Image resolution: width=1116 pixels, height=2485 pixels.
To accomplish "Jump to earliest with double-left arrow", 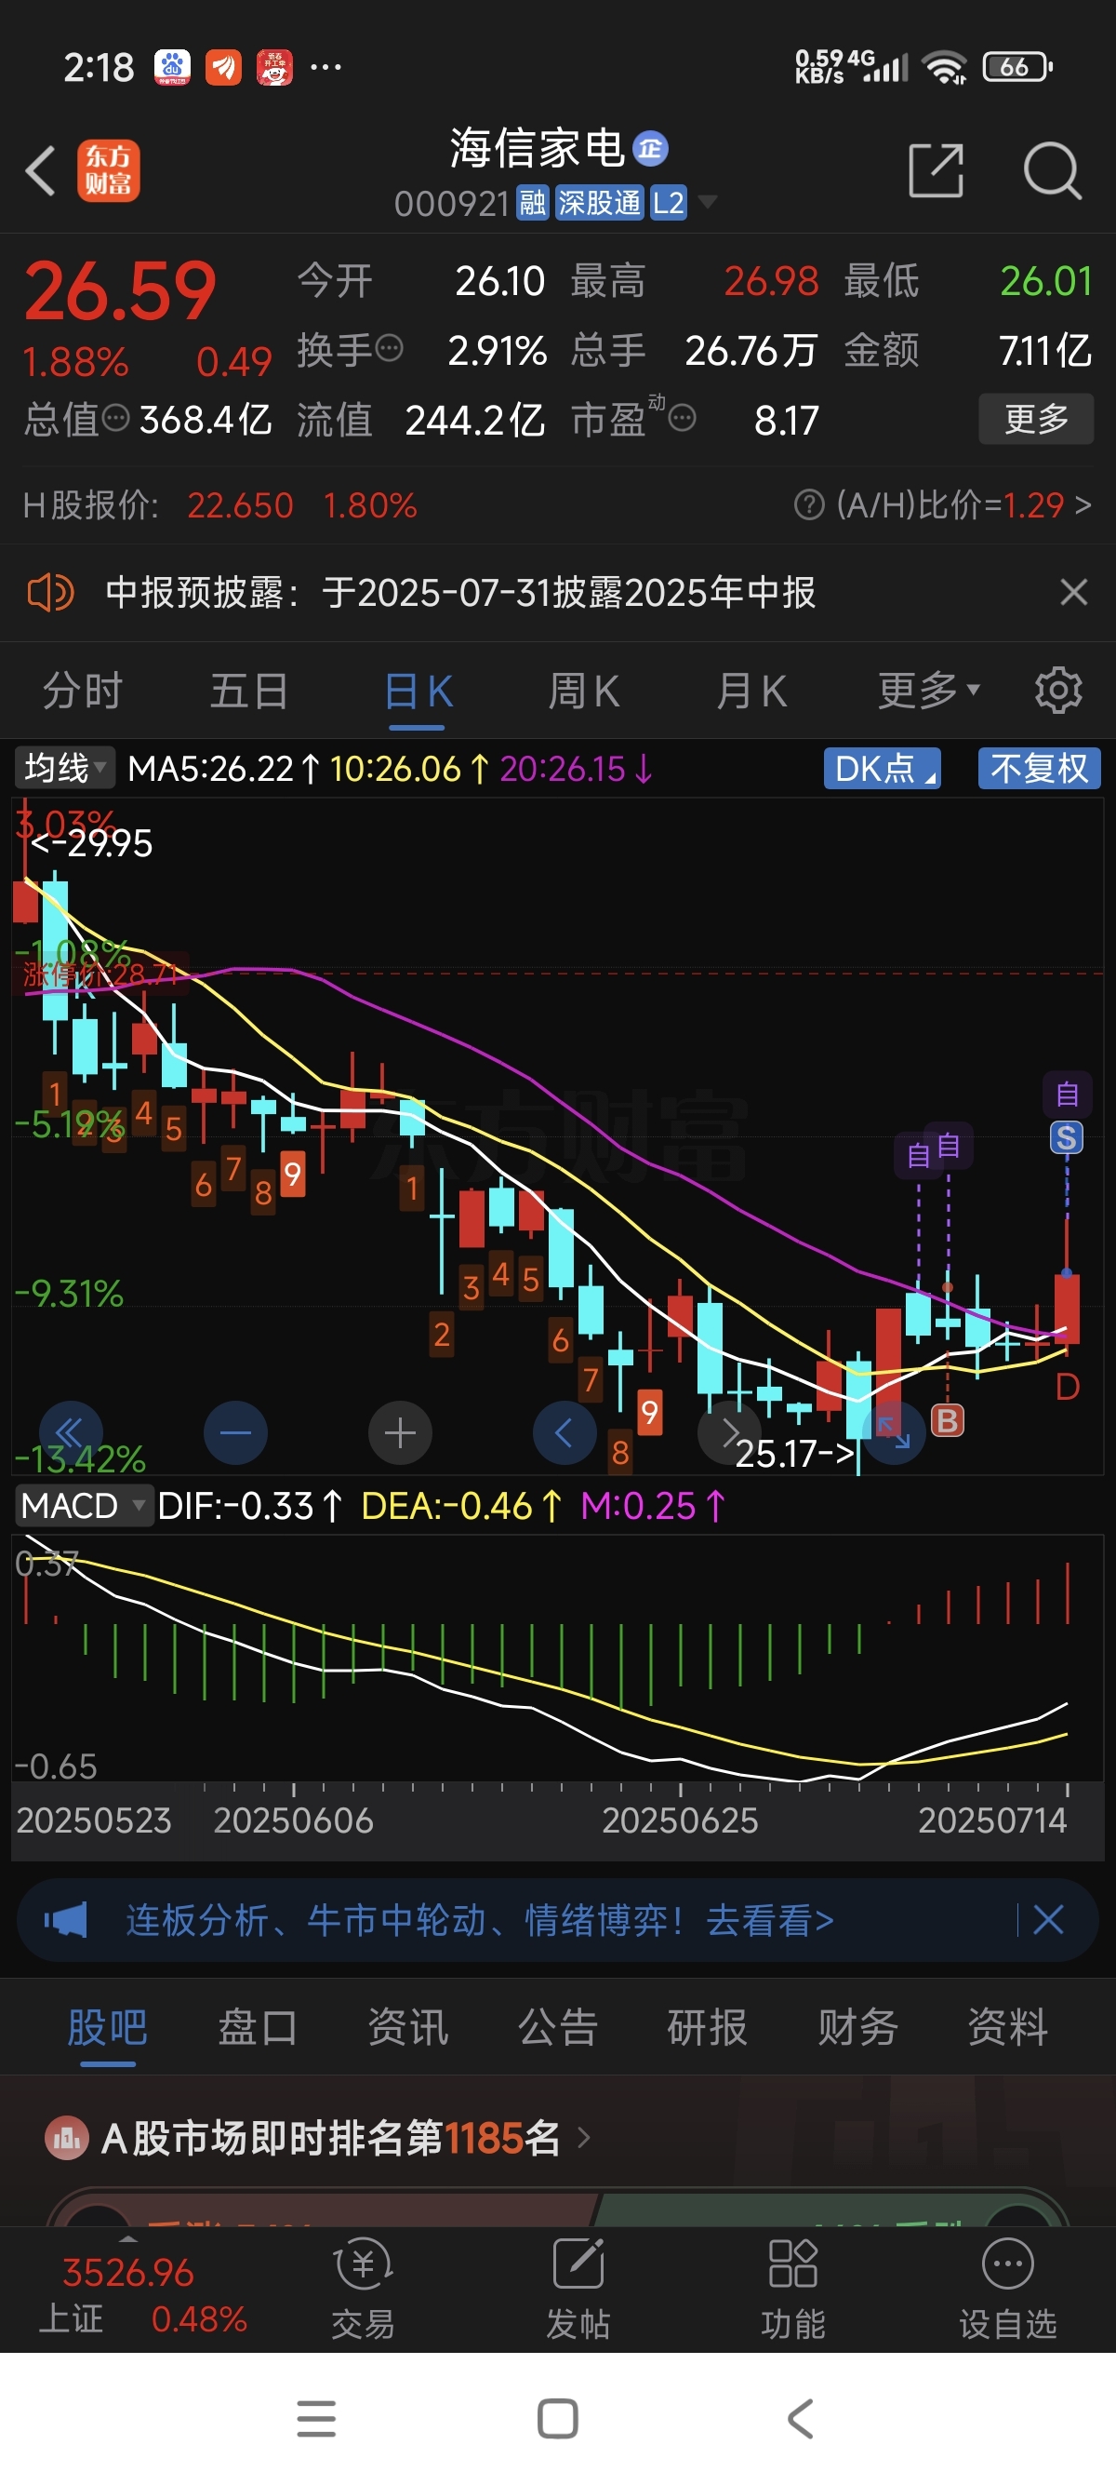I will click(71, 1432).
